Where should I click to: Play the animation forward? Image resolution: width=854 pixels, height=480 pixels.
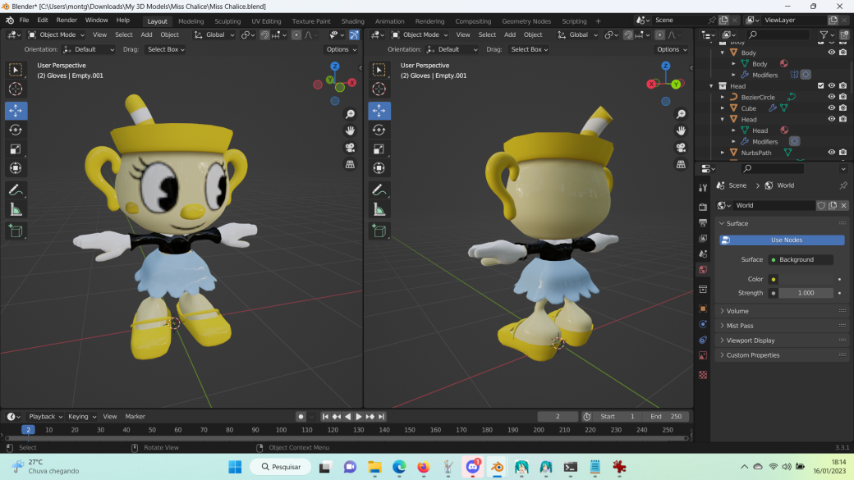pos(358,416)
